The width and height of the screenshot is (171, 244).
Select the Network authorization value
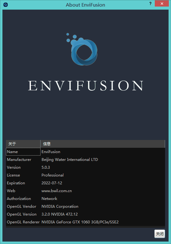tap(103, 199)
